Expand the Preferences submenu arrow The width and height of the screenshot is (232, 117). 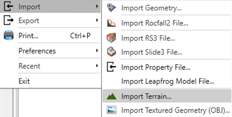tap(97, 51)
